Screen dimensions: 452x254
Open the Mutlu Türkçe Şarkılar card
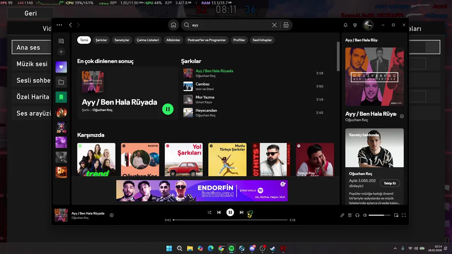227,159
